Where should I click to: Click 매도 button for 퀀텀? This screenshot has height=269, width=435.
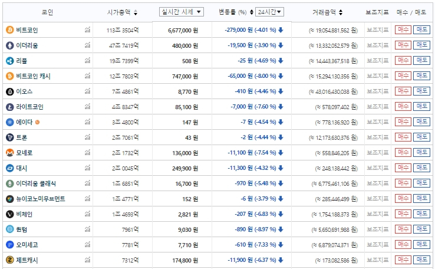coord(421,229)
